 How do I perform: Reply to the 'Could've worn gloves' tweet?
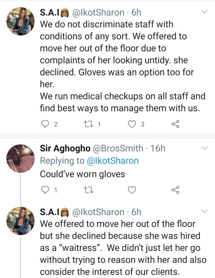click(x=45, y=190)
